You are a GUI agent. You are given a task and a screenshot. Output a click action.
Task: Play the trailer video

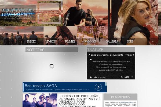tap(91, 77)
